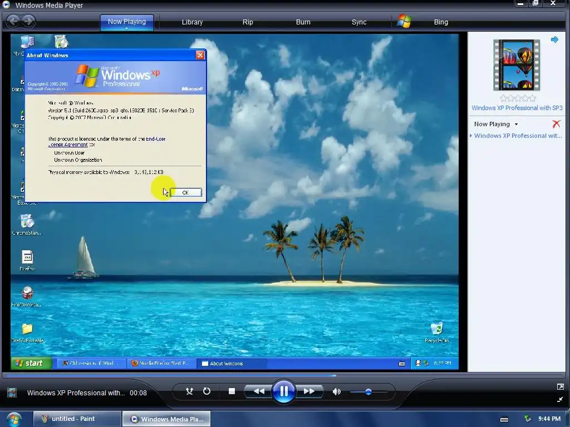
Task: Select the About Windows taskbar button in video
Action: [x=232, y=364]
